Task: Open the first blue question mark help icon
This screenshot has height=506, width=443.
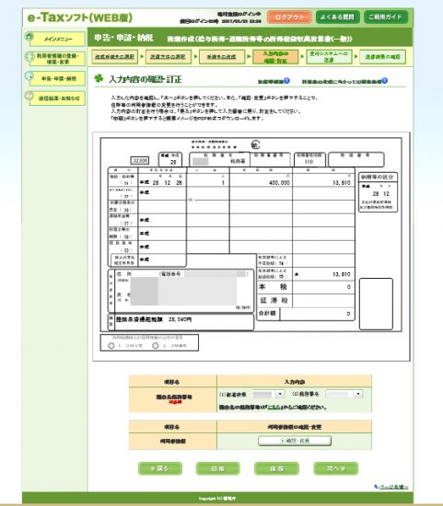Action: [x=286, y=81]
